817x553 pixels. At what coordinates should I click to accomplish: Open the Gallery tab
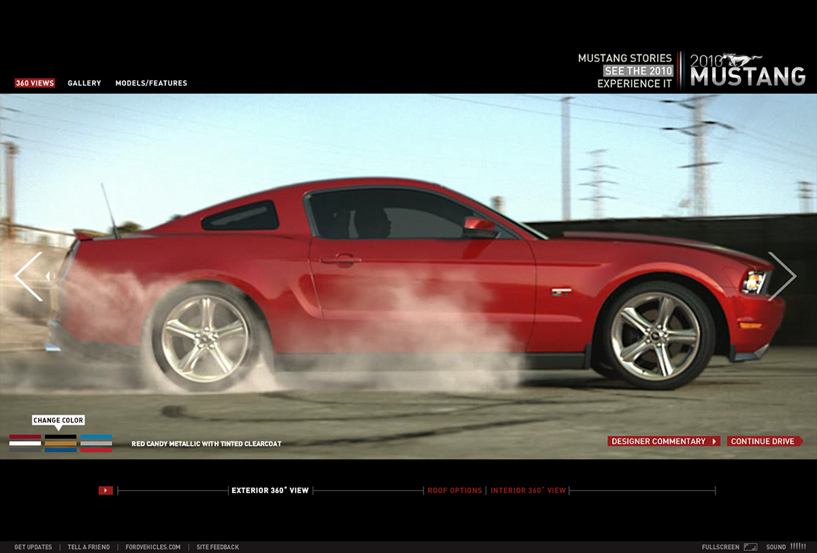point(84,83)
